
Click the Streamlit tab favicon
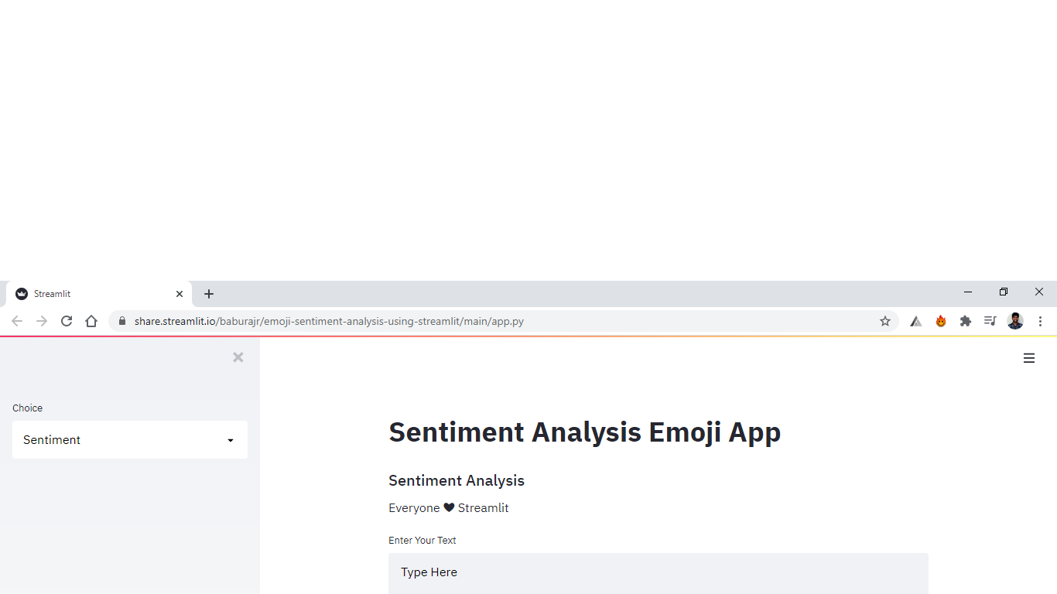(22, 294)
